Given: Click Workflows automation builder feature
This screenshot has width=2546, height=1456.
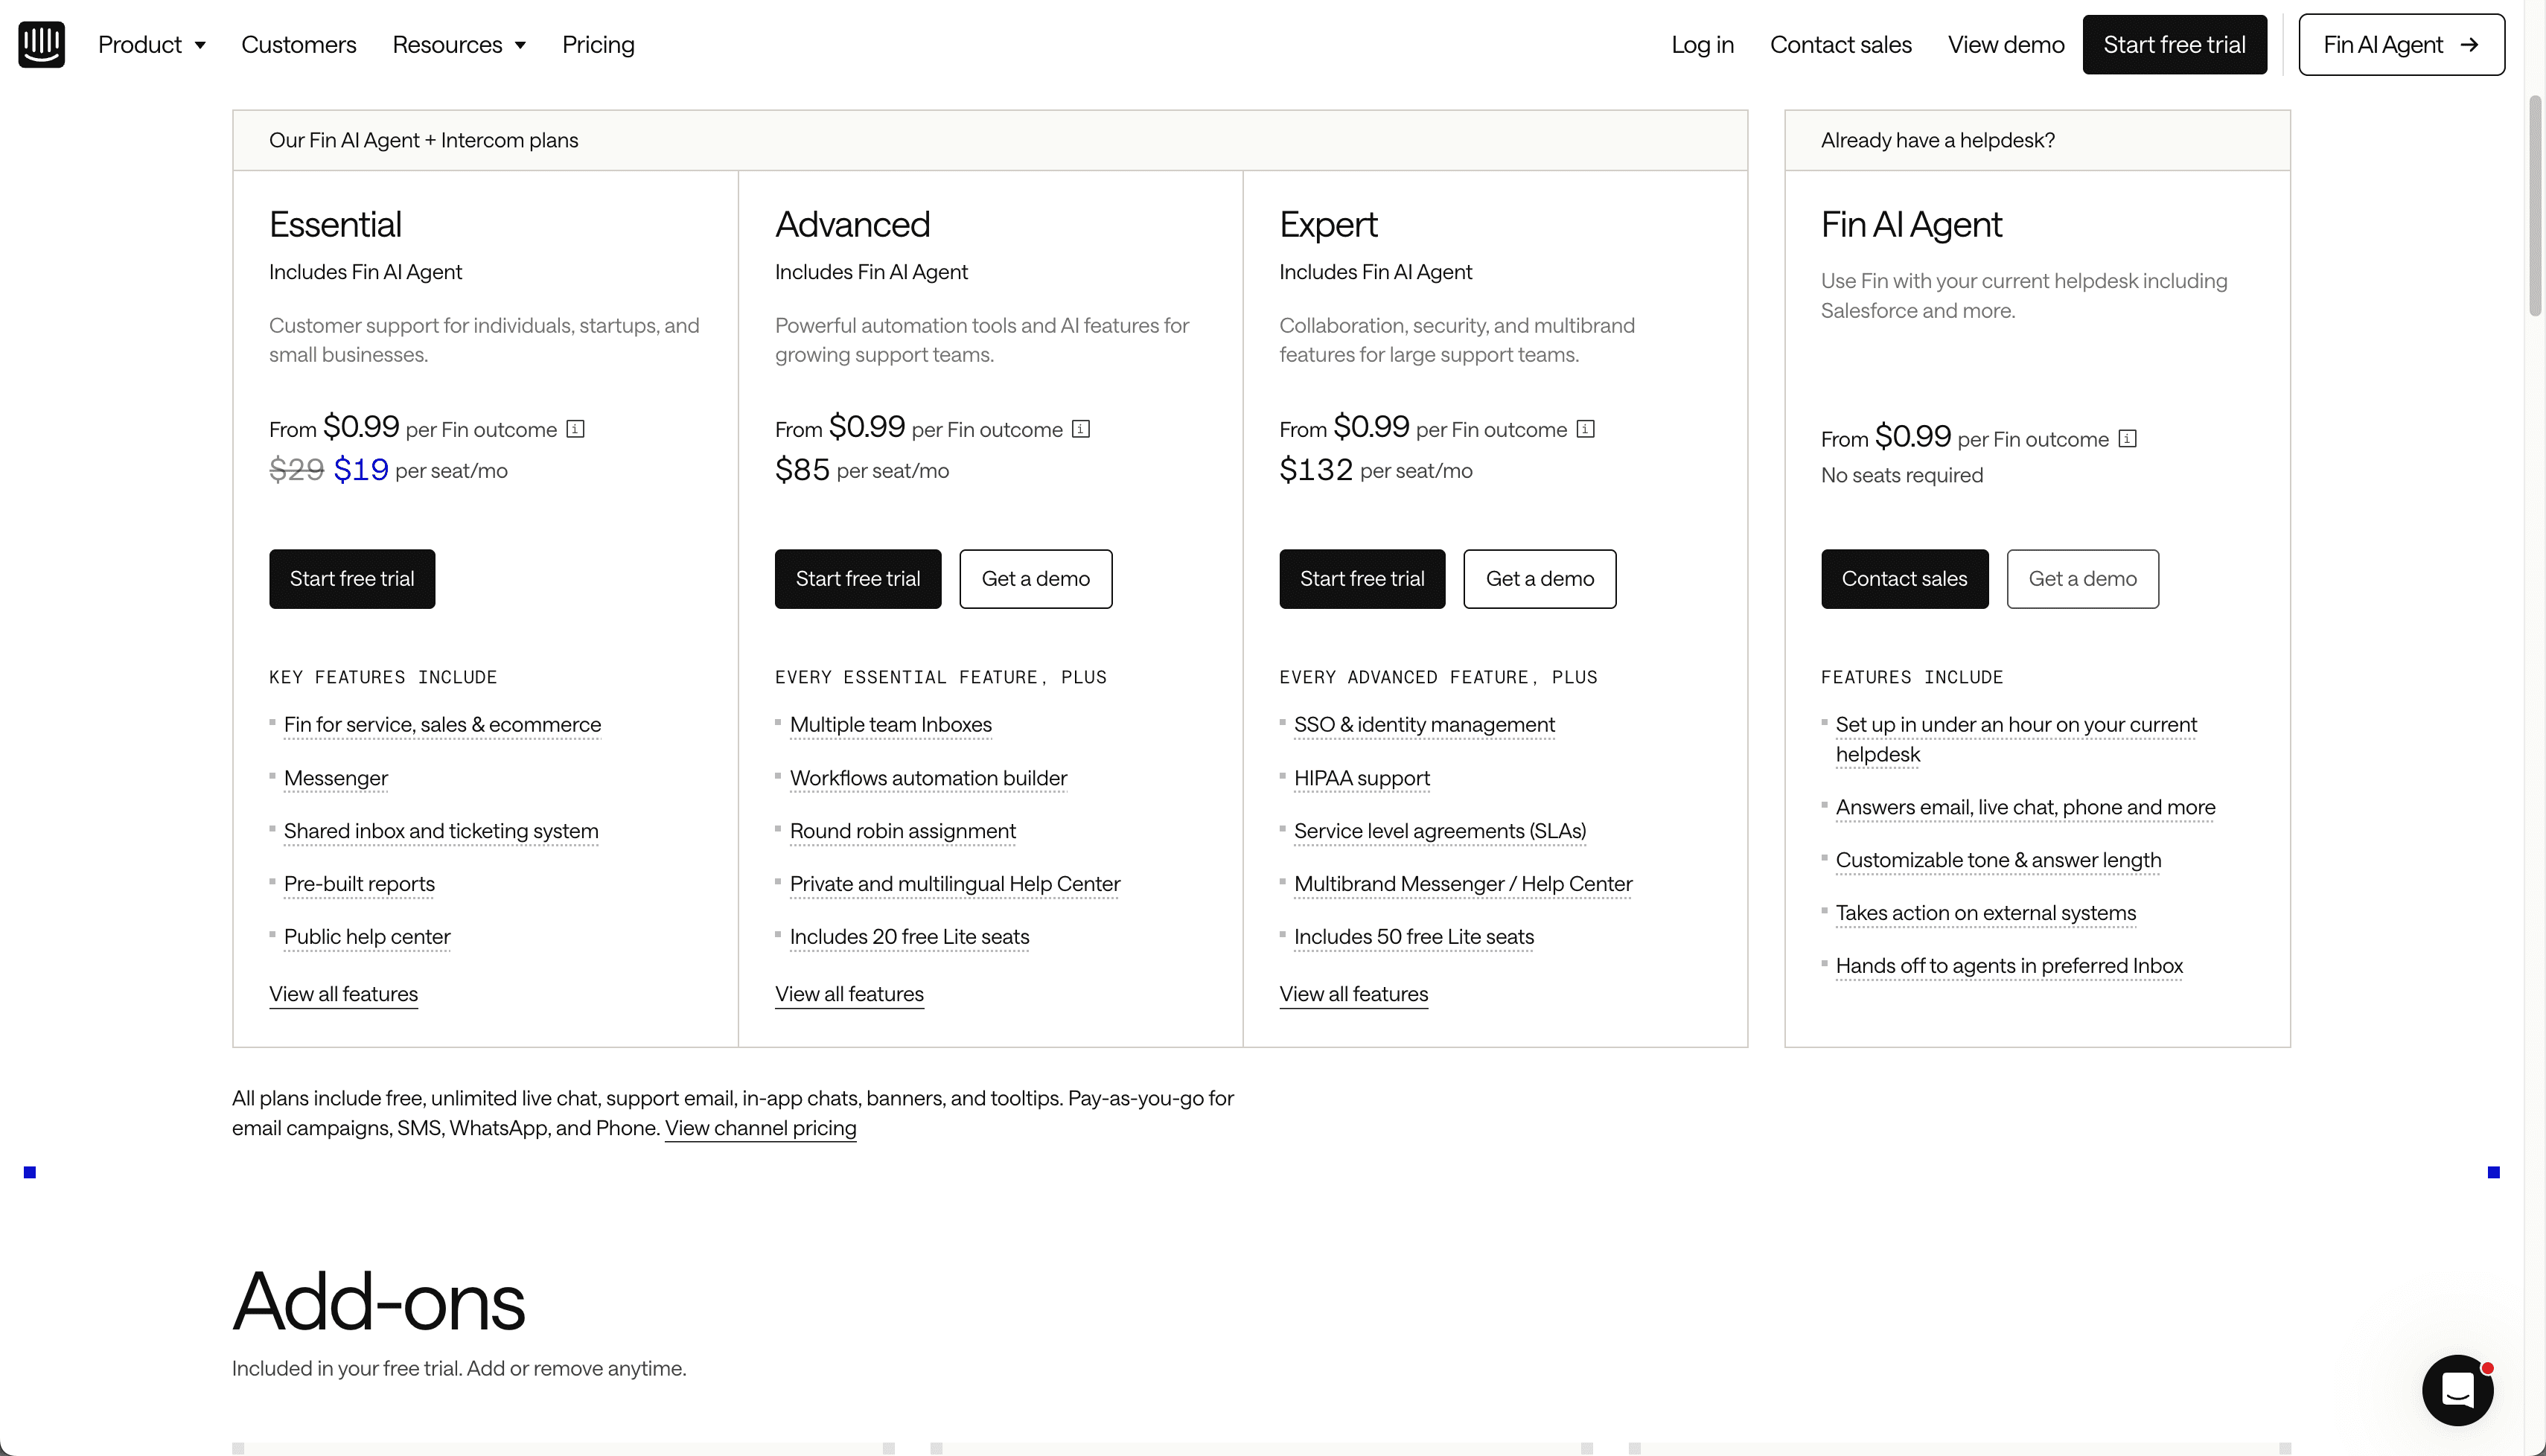Looking at the screenshot, I should coord(929,778).
